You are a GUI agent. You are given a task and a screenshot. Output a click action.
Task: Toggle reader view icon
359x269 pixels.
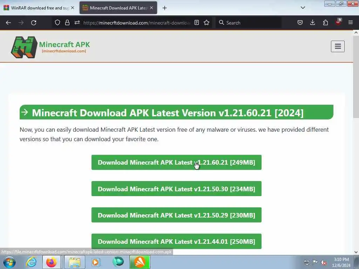[196, 23]
